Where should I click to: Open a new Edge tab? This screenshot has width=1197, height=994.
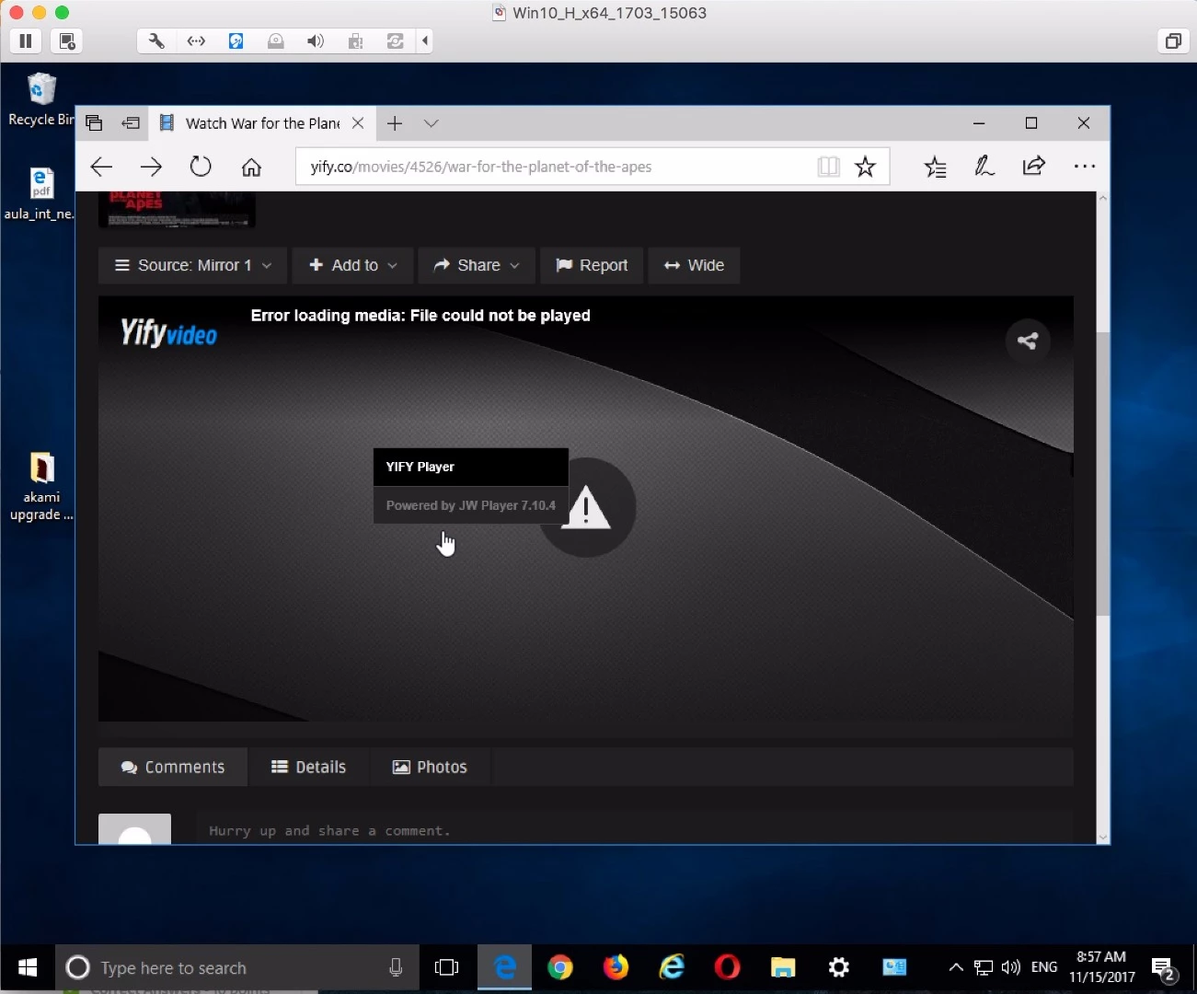coord(395,123)
